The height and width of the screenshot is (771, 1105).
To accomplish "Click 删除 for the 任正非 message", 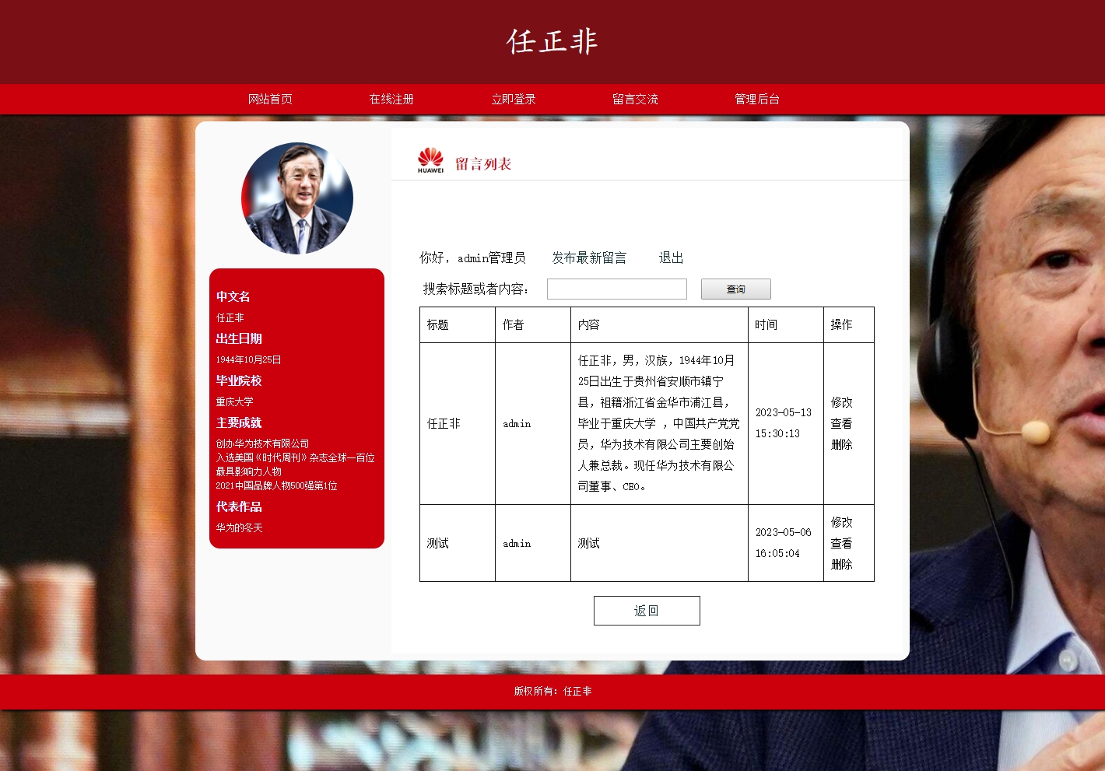I will (x=841, y=444).
